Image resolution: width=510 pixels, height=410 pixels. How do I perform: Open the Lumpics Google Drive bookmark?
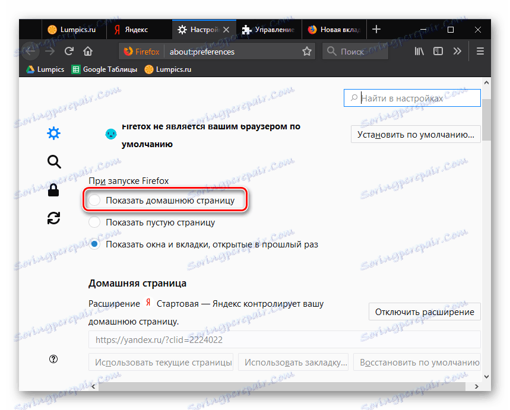(45, 69)
